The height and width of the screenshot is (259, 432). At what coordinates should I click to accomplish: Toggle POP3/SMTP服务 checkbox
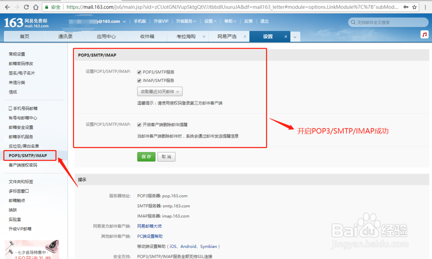click(139, 72)
